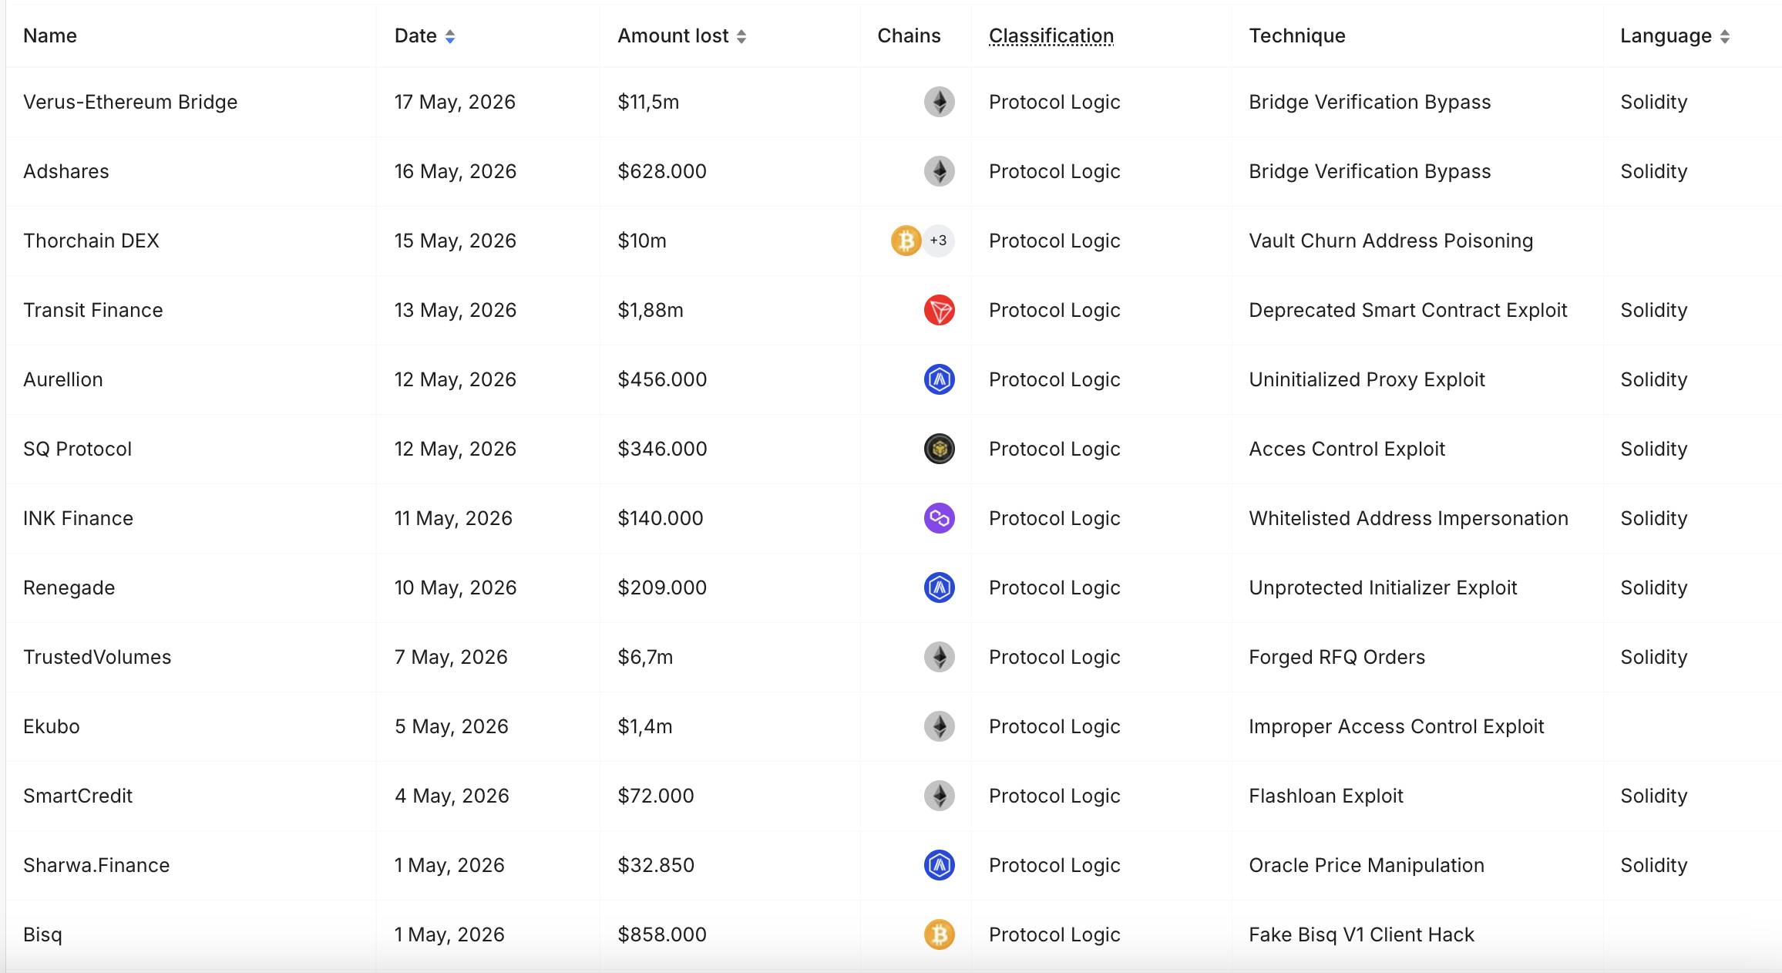Click the $628.000 amount cell

coord(662,171)
